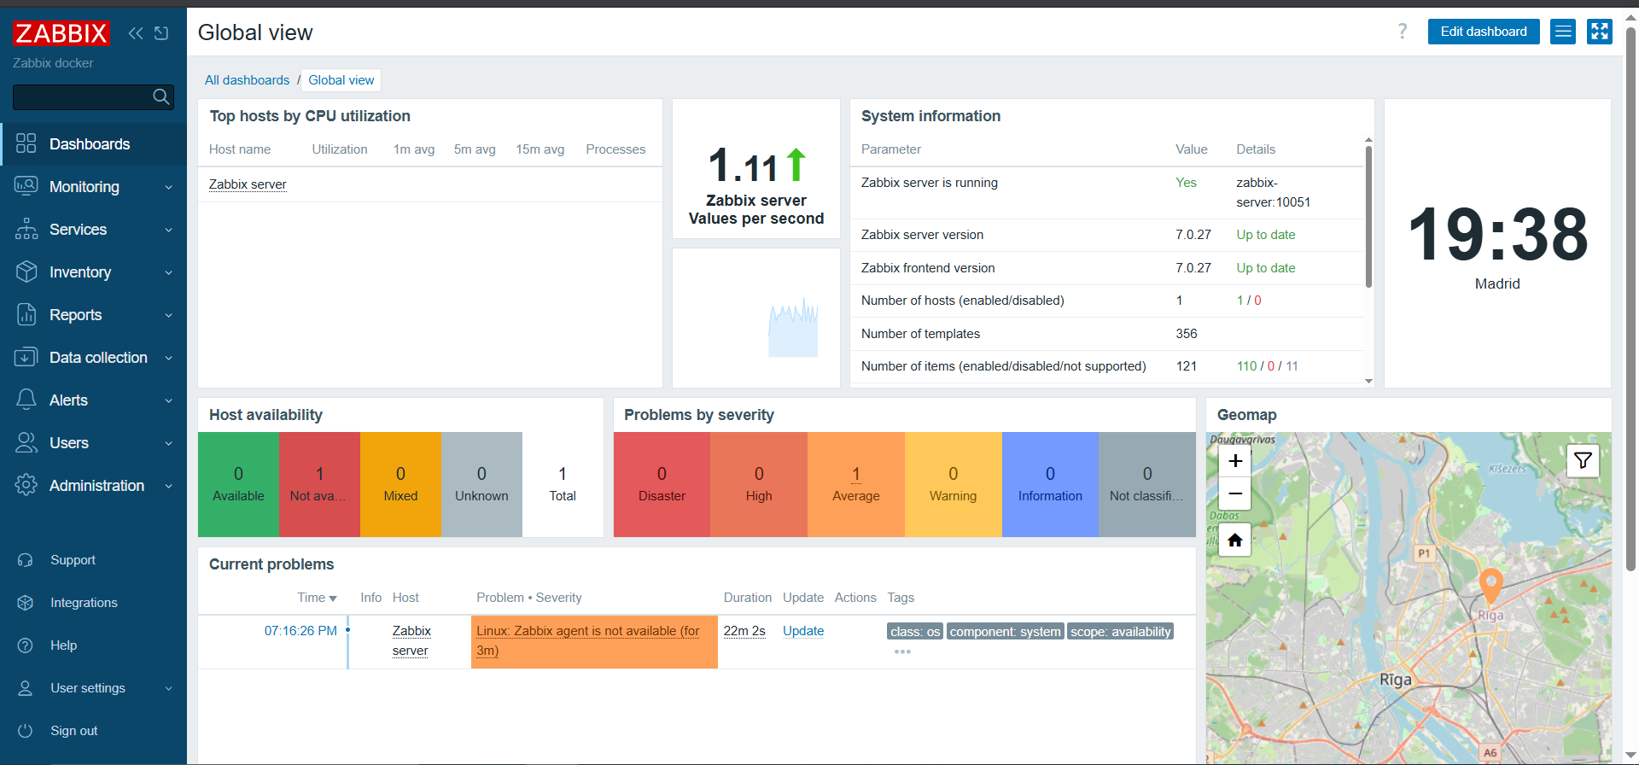This screenshot has height=765, width=1639.
Task: Expand the Alerts menu chevron
Action: [169, 400]
